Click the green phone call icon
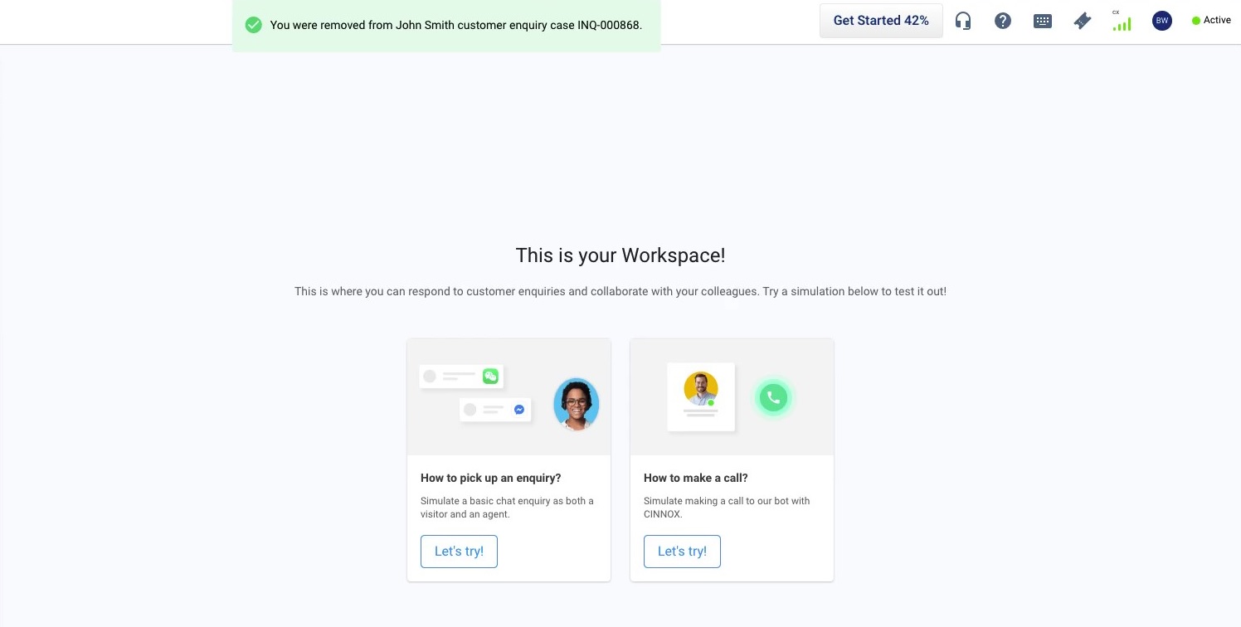The width and height of the screenshot is (1241, 627). (773, 398)
